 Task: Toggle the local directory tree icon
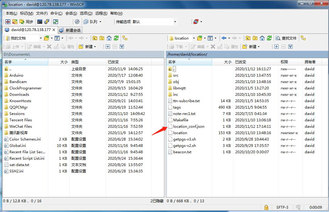[x=125, y=38]
